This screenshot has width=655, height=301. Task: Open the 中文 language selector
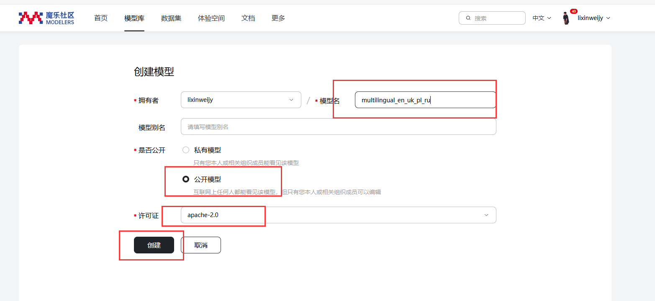[x=542, y=18]
